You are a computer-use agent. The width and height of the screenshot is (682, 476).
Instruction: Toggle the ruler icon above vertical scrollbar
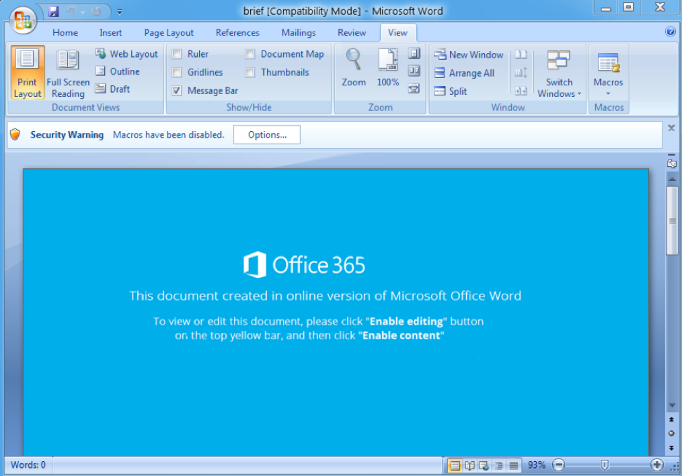click(x=671, y=164)
